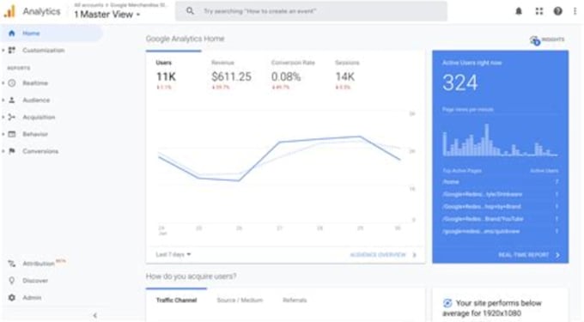This screenshot has width=584, height=322.
Task: Click the Audience Overview arrow chevron
Action: coord(415,255)
